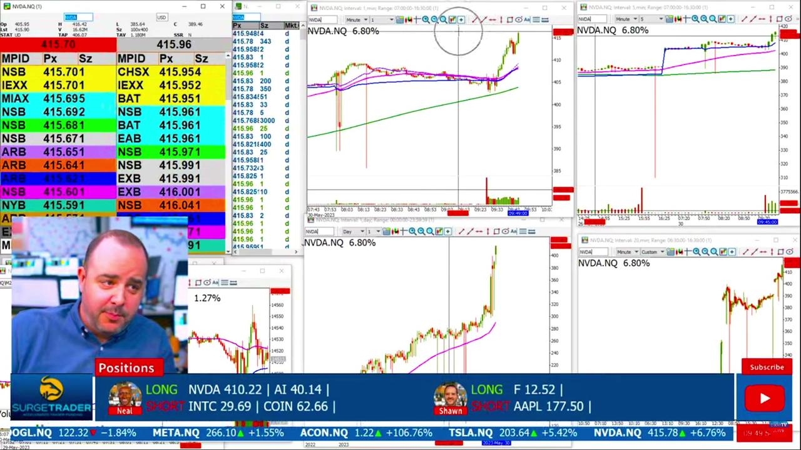The height and width of the screenshot is (450, 801).
Task: Activate the crosshair tool in 1-minute chart toolbar
Action: (417, 20)
